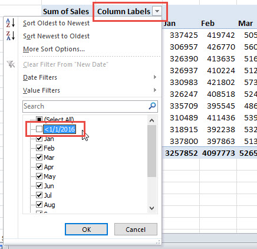Click the Sort Newest to Oldest Z-A icon
Screen dimensions: 257x249
(x=10, y=35)
